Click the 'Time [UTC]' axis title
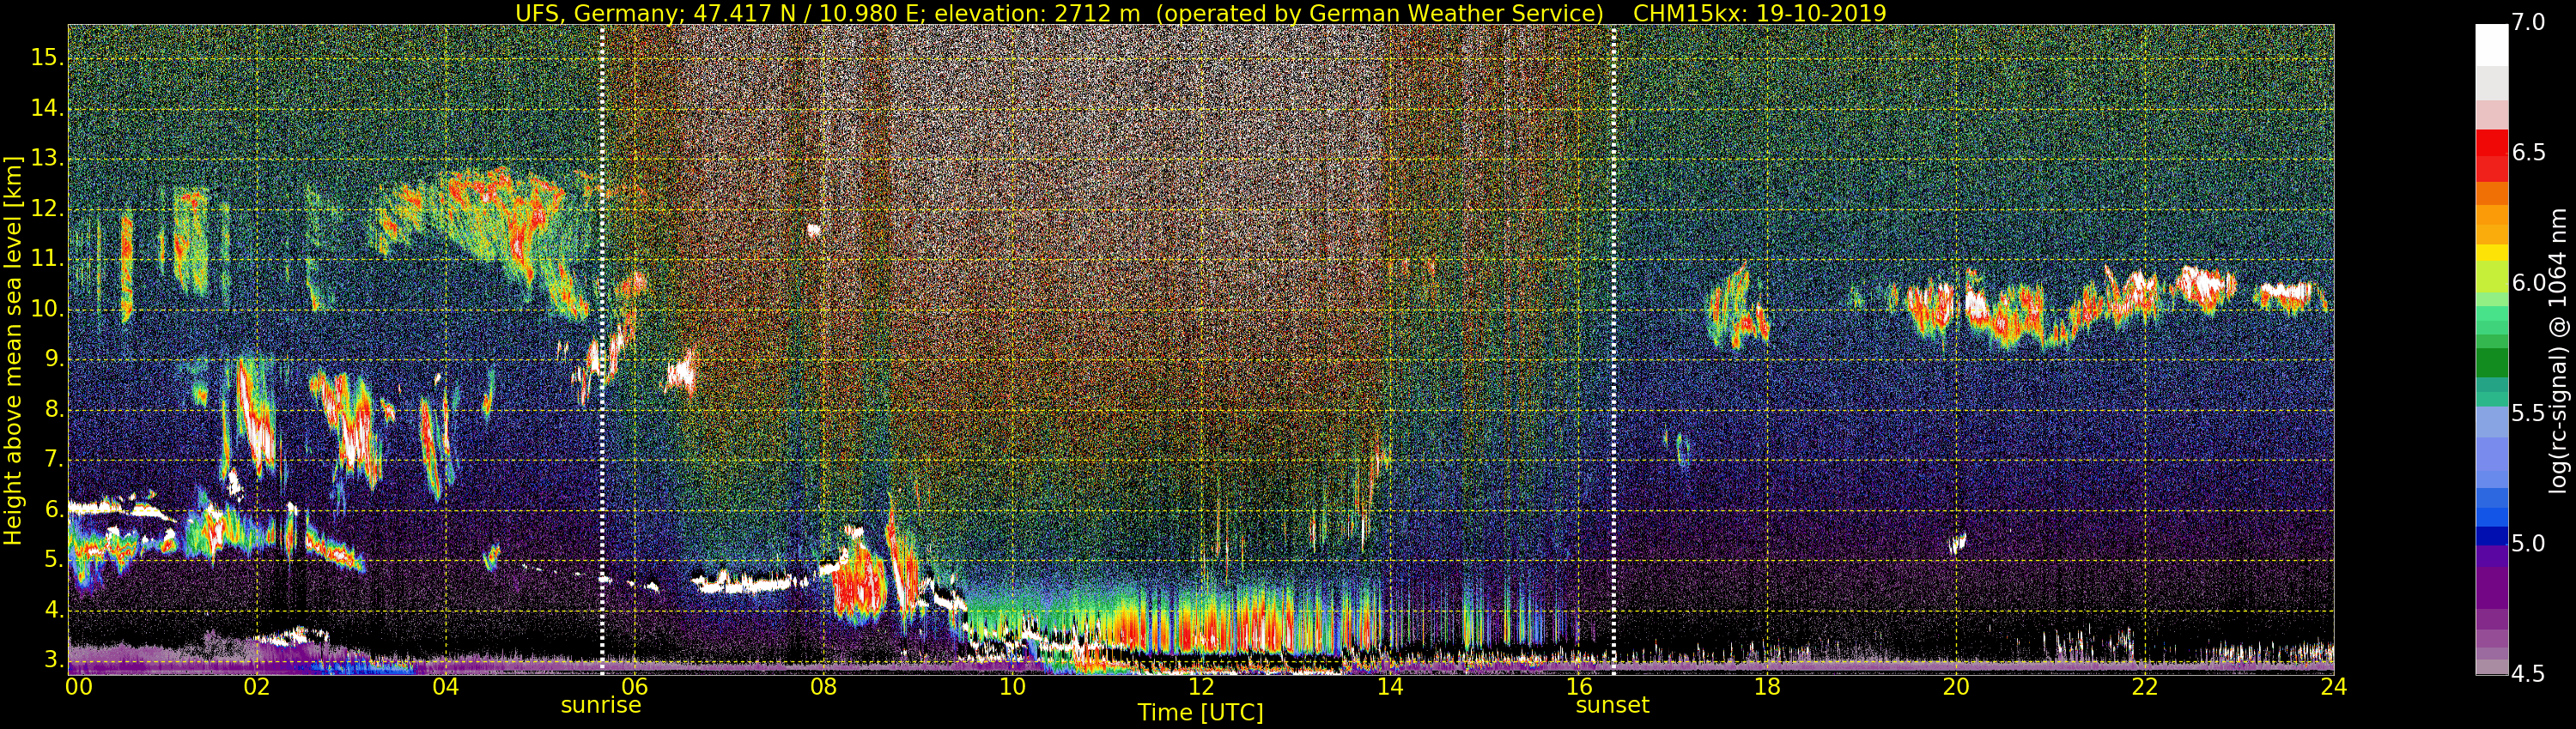The width and height of the screenshot is (2576, 729). [x=1200, y=713]
